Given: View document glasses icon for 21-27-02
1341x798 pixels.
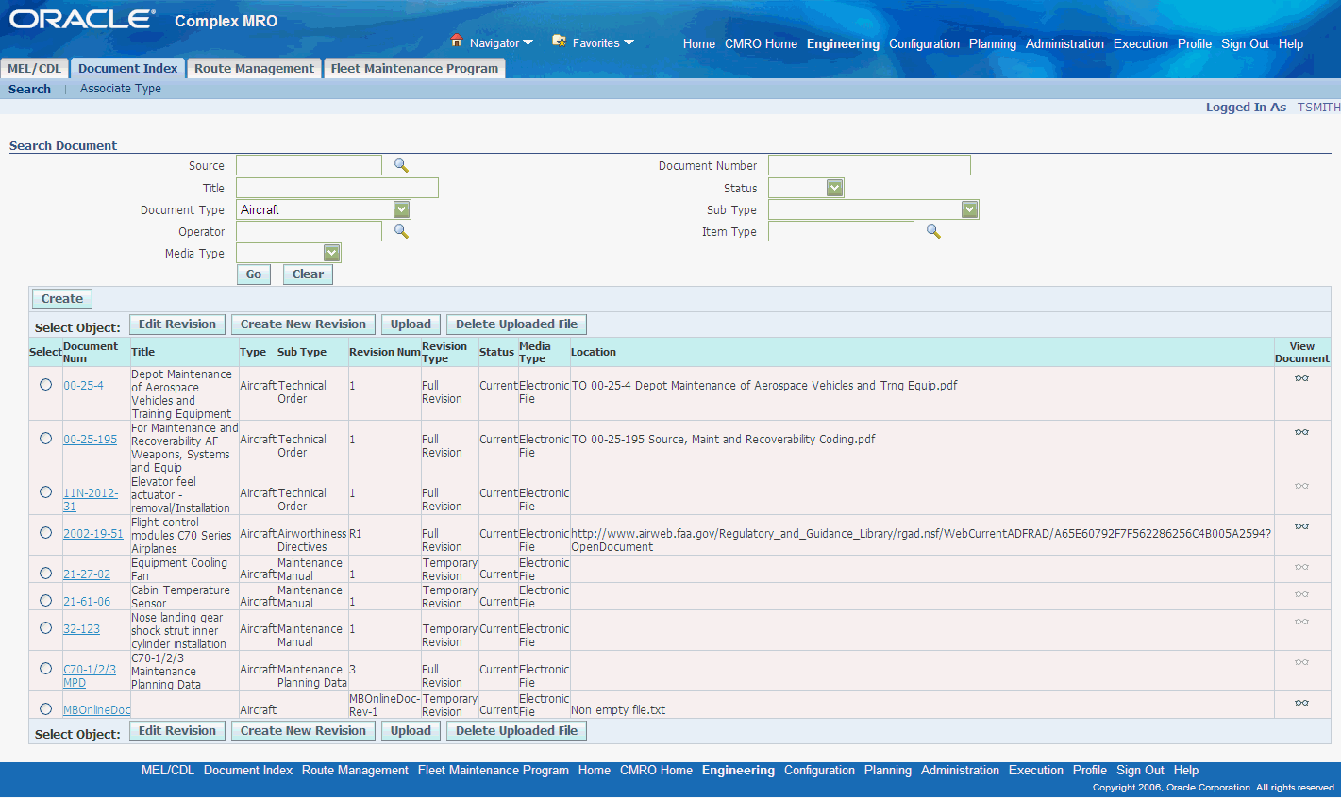Looking at the screenshot, I should point(1301,567).
